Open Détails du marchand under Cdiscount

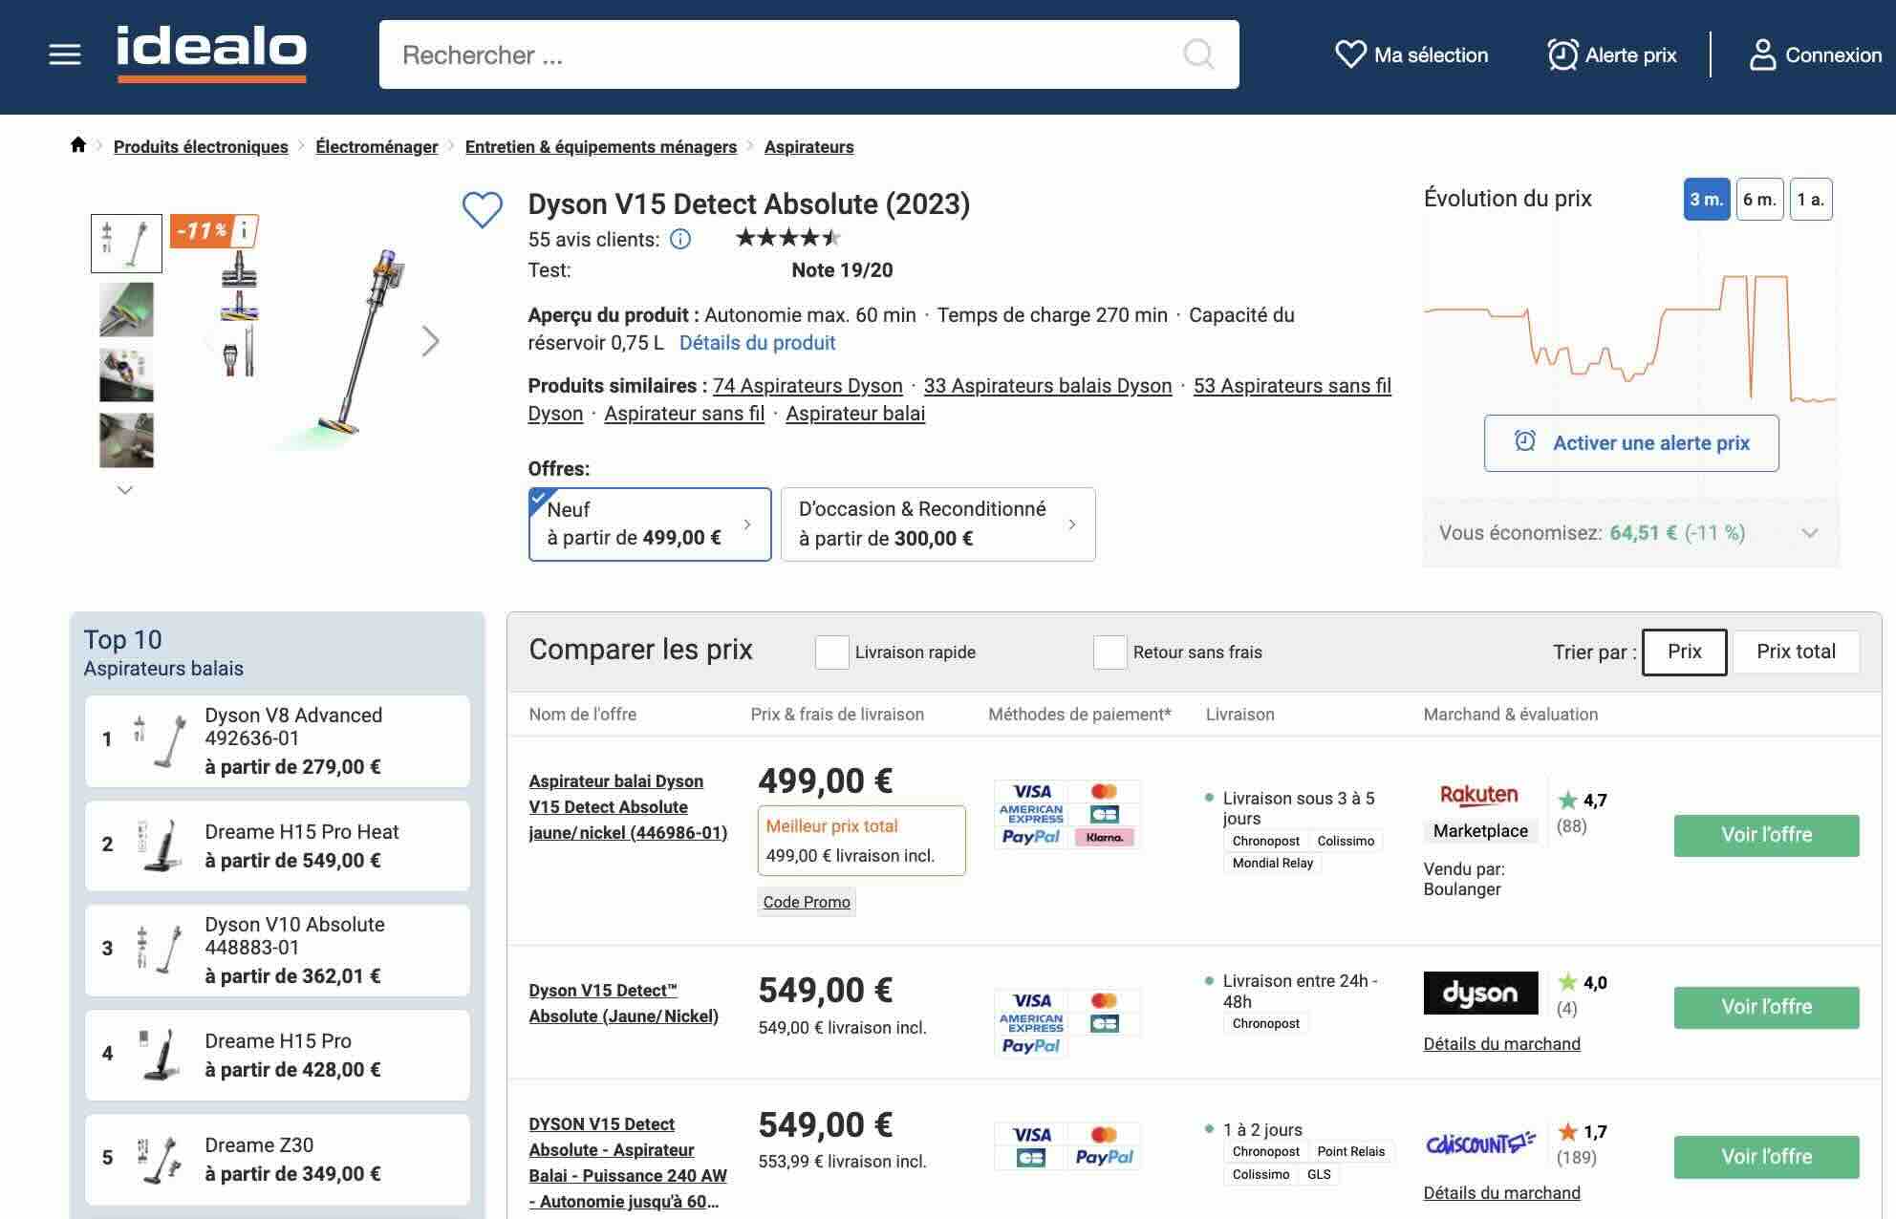pyautogui.click(x=1501, y=1193)
